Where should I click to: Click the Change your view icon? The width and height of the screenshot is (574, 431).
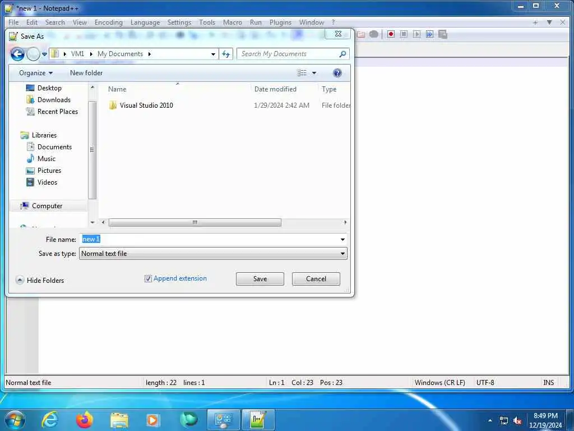click(302, 73)
